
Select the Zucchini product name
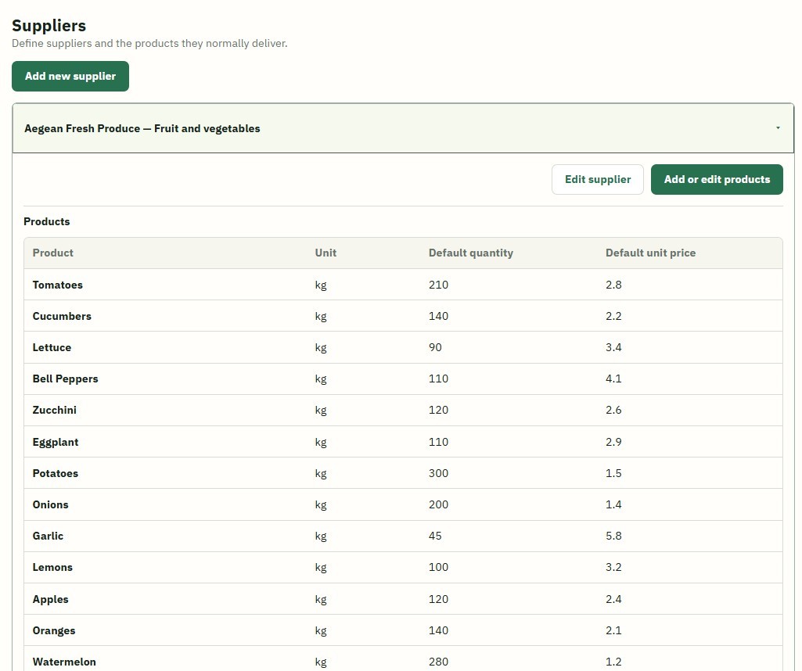click(x=54, y=410)
